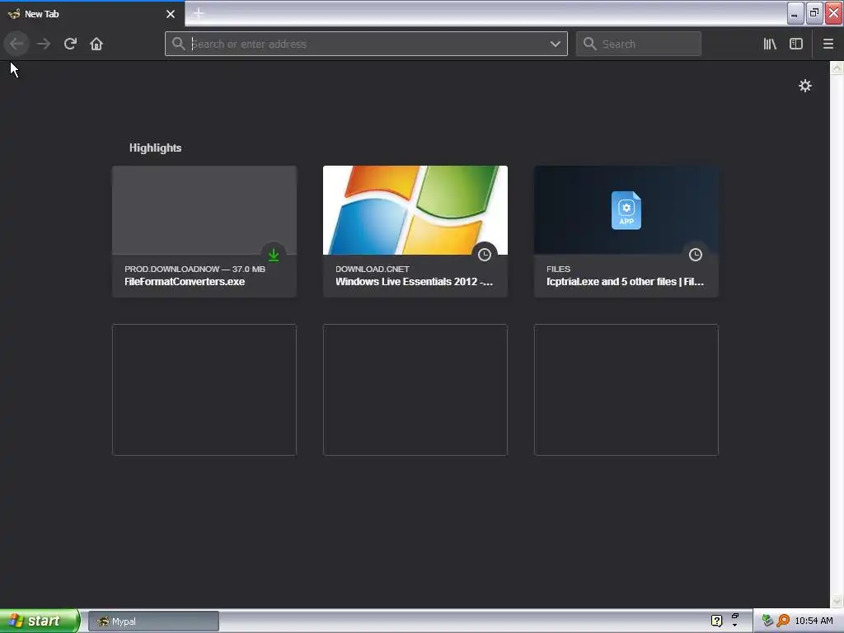This screenshot has height=633, width=844.
Task: Click the FileFormatConverters.exe title text
Action: (x=185, y=282)
